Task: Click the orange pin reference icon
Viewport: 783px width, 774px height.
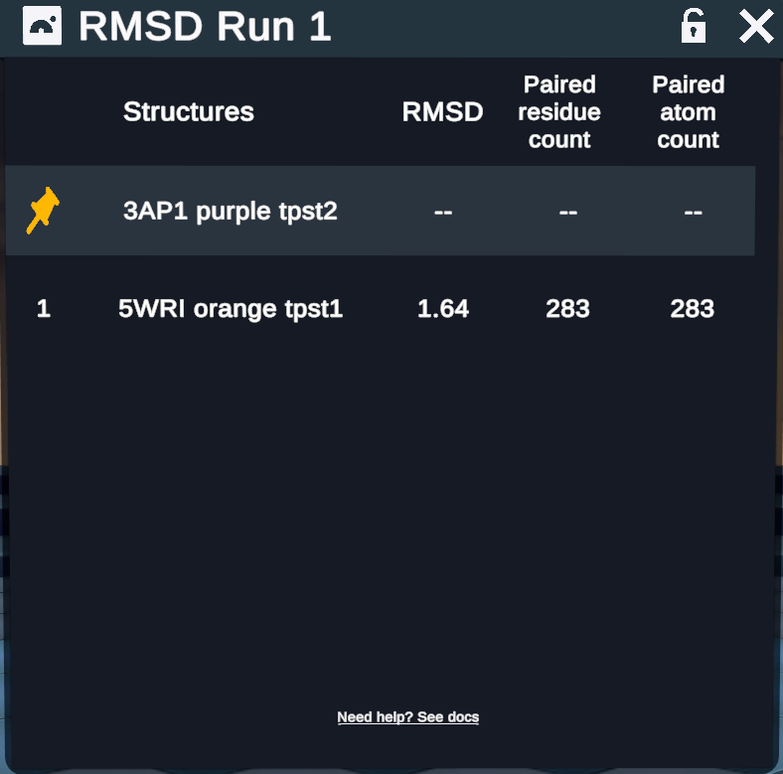Action: point(43,211)
